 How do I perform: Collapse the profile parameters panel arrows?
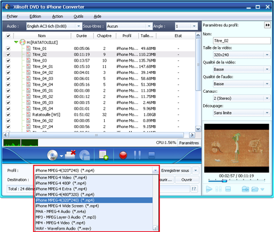coord(268,25)
